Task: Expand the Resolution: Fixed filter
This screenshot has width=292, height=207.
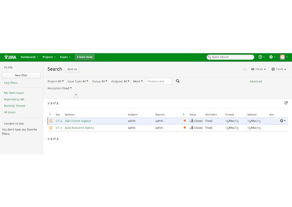Action: pos(60,88)
